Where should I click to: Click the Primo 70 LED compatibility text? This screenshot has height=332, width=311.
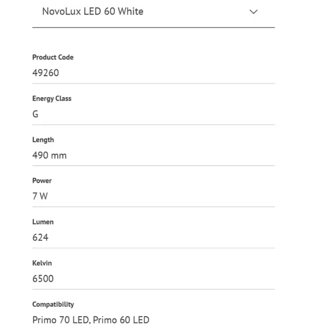coord(62,320)
